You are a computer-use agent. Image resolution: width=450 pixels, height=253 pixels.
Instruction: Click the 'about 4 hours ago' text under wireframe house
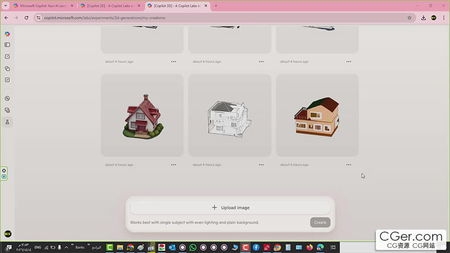(x=207, y=165)
